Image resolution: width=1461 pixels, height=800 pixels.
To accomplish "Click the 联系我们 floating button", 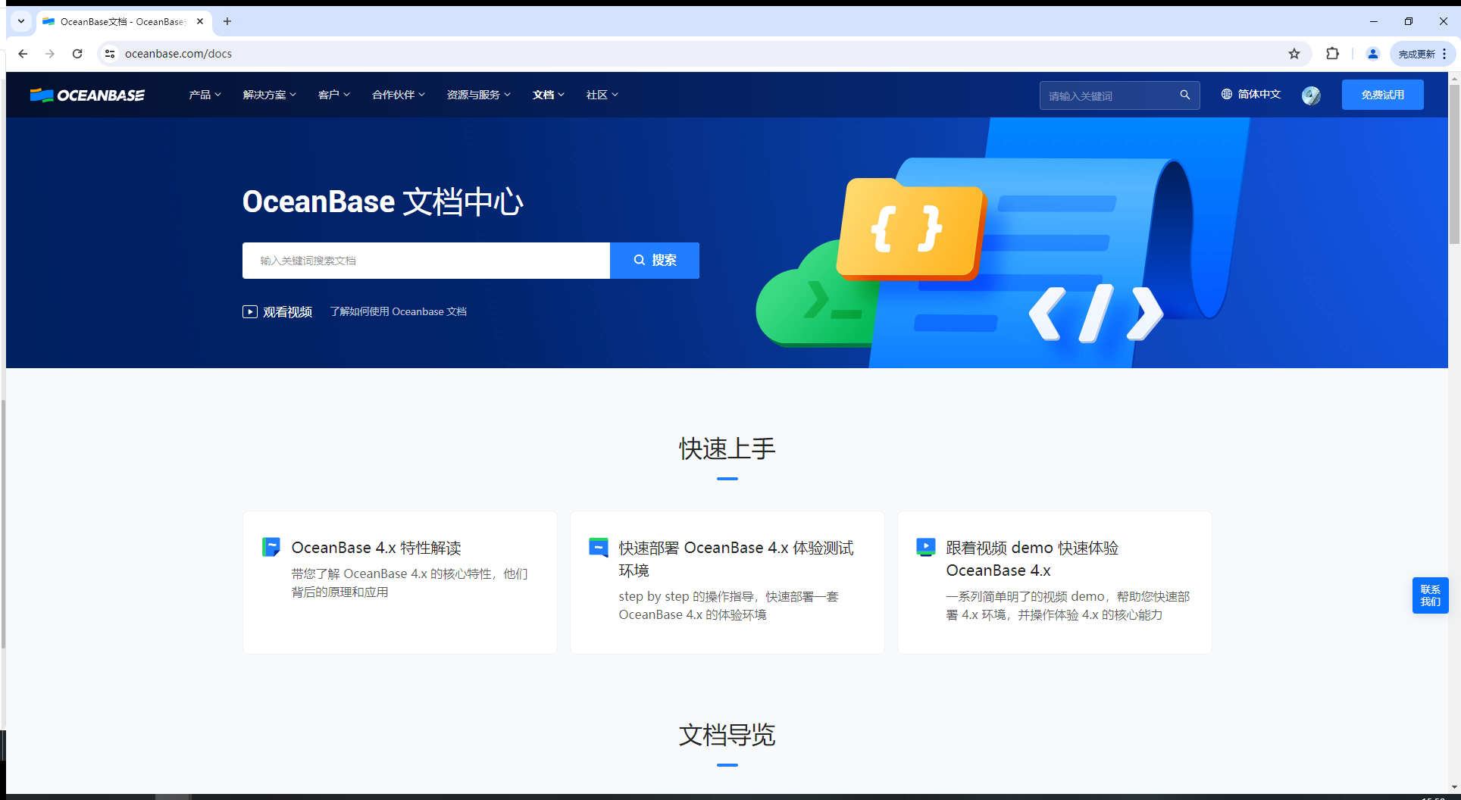I will pyautogui.click(x=1430, y=595).
